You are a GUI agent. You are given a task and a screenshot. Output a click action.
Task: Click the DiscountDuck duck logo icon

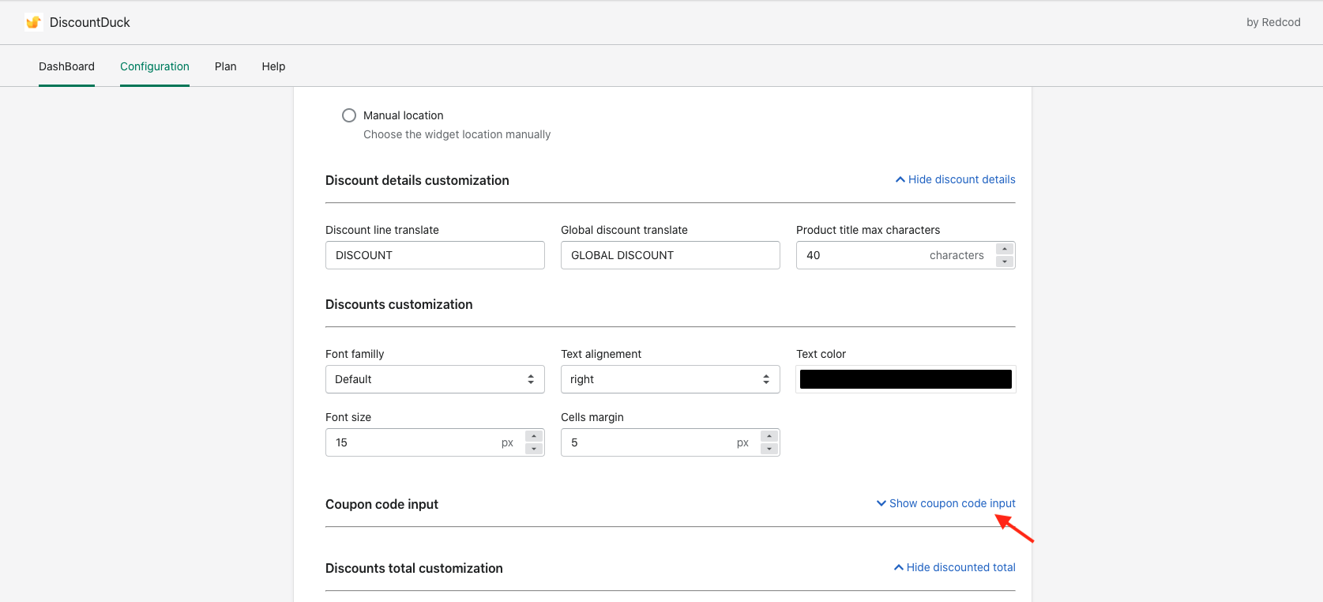[33, 22]
